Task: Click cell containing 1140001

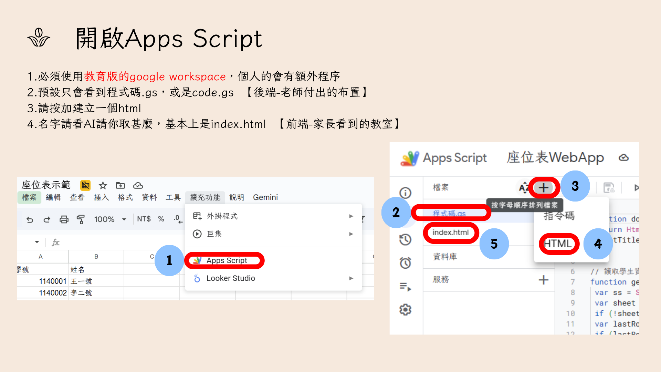Action: coord(43,281)
